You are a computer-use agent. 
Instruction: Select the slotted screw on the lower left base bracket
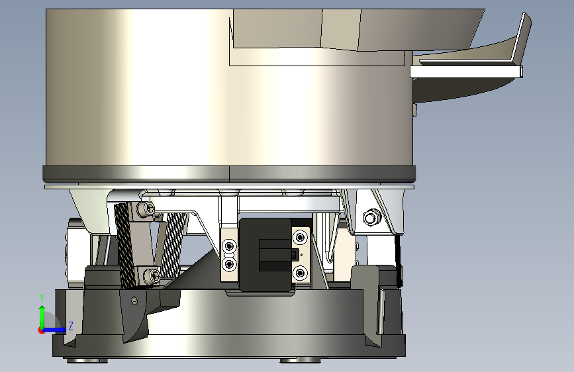click(x=134, y=301)
